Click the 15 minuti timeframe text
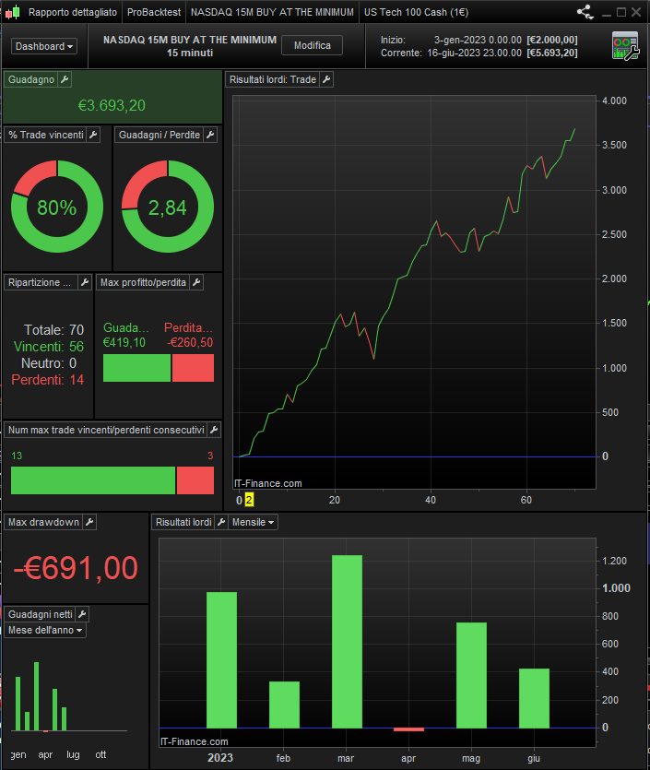The width and height of the screenshot is (650, 770). click(190, 53)
